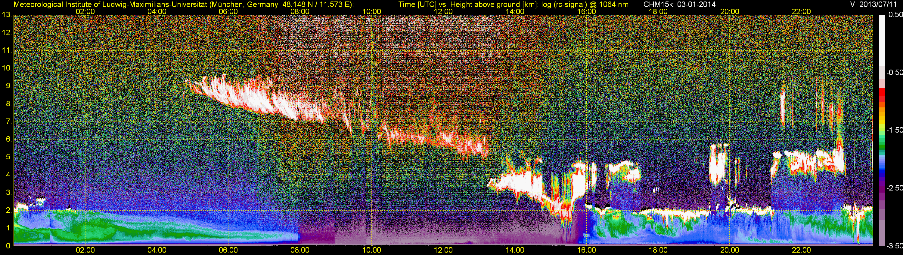903x255 pixels.
Task: Click the 1 km label on the height axis
Action: [x=9, y=228]
